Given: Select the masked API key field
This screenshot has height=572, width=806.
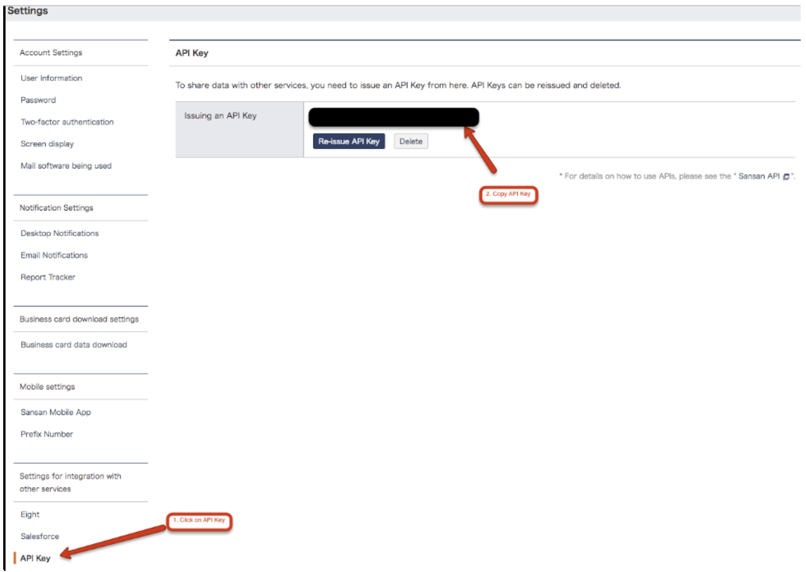Looking at the screenshot, I should 393,117.
